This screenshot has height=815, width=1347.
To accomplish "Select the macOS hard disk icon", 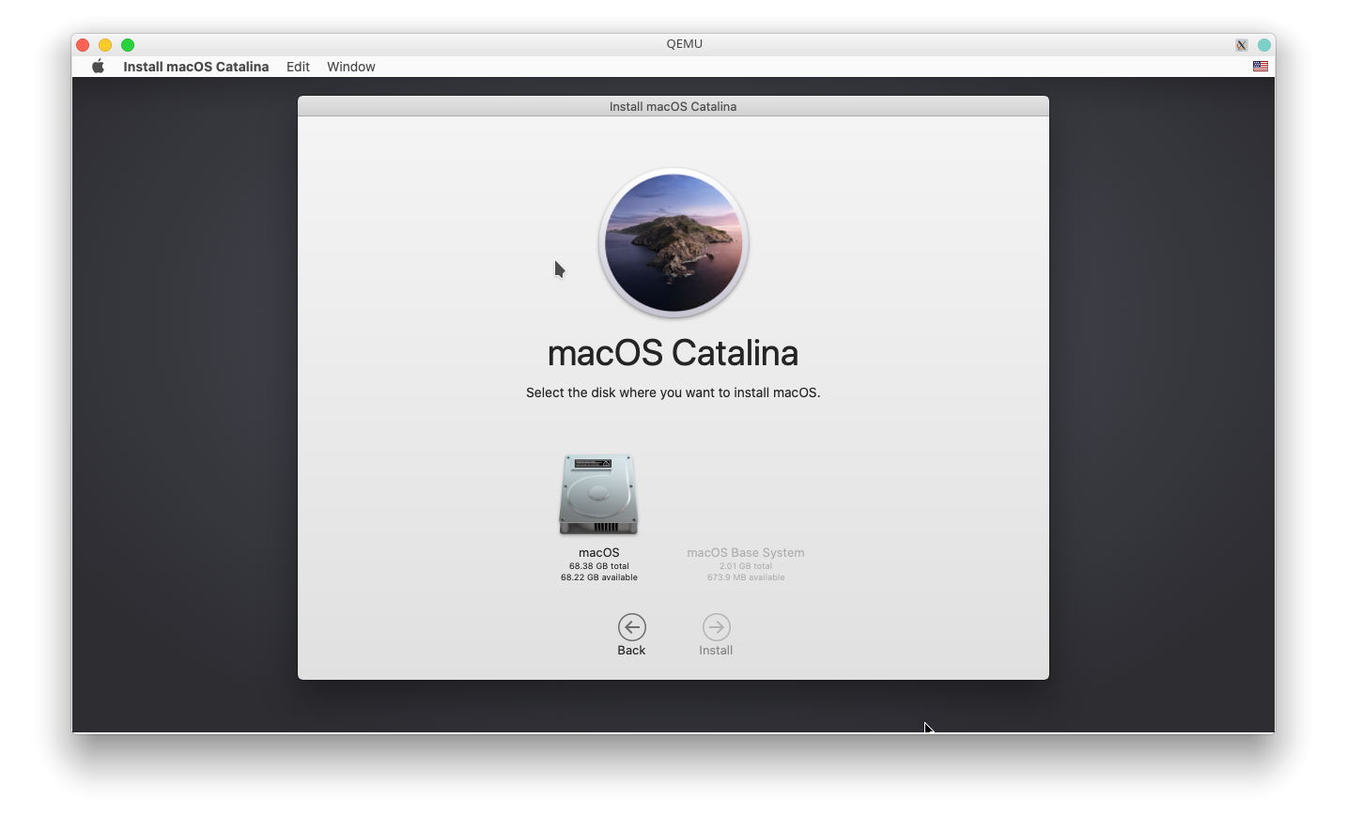I will 598,495.
